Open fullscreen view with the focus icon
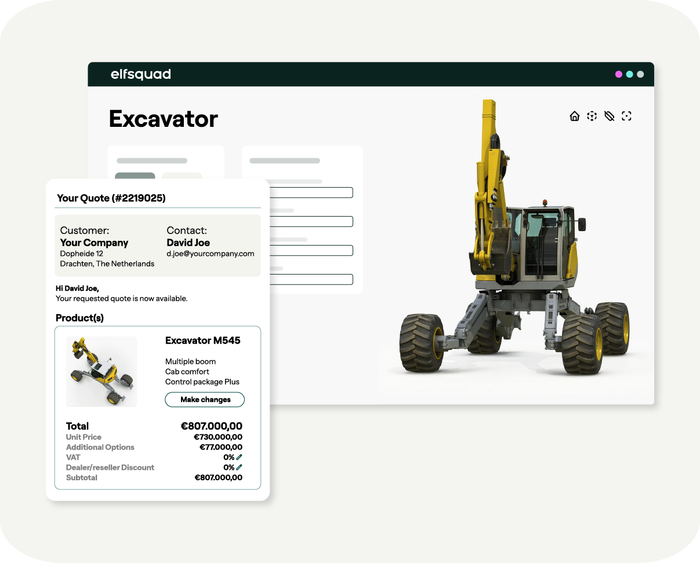This screenshot has height=563, width=700. tap(627, 116)
